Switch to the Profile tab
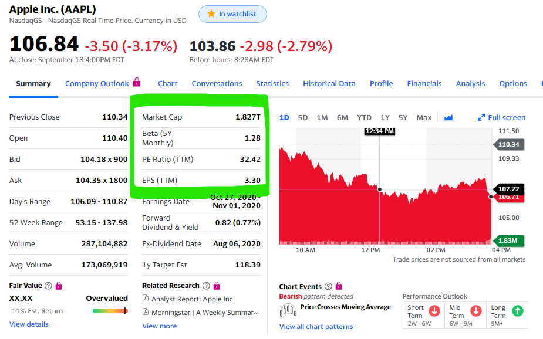 [382, 84]
